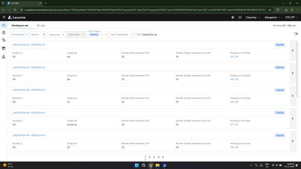Open the inbox icon in left sidebar

(3, 25)
